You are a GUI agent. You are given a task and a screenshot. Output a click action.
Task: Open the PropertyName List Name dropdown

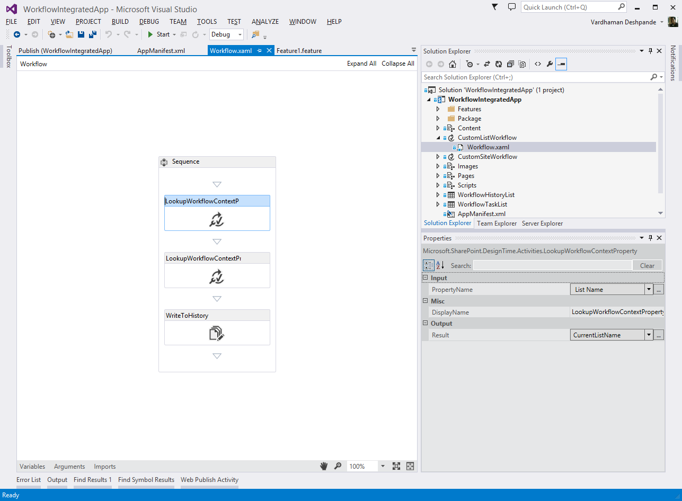point(649,290)
